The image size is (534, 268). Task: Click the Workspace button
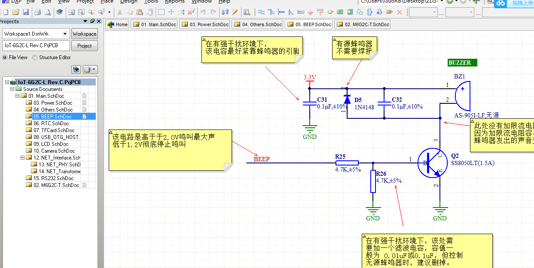tap(84, 34)
